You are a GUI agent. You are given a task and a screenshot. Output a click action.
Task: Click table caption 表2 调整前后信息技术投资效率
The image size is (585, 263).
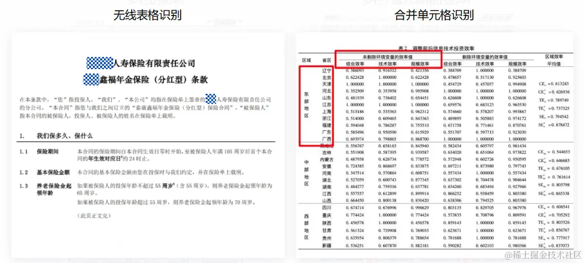(436, 48)
